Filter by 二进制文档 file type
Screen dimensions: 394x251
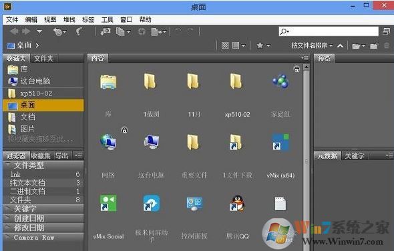(x=43, y=191)
